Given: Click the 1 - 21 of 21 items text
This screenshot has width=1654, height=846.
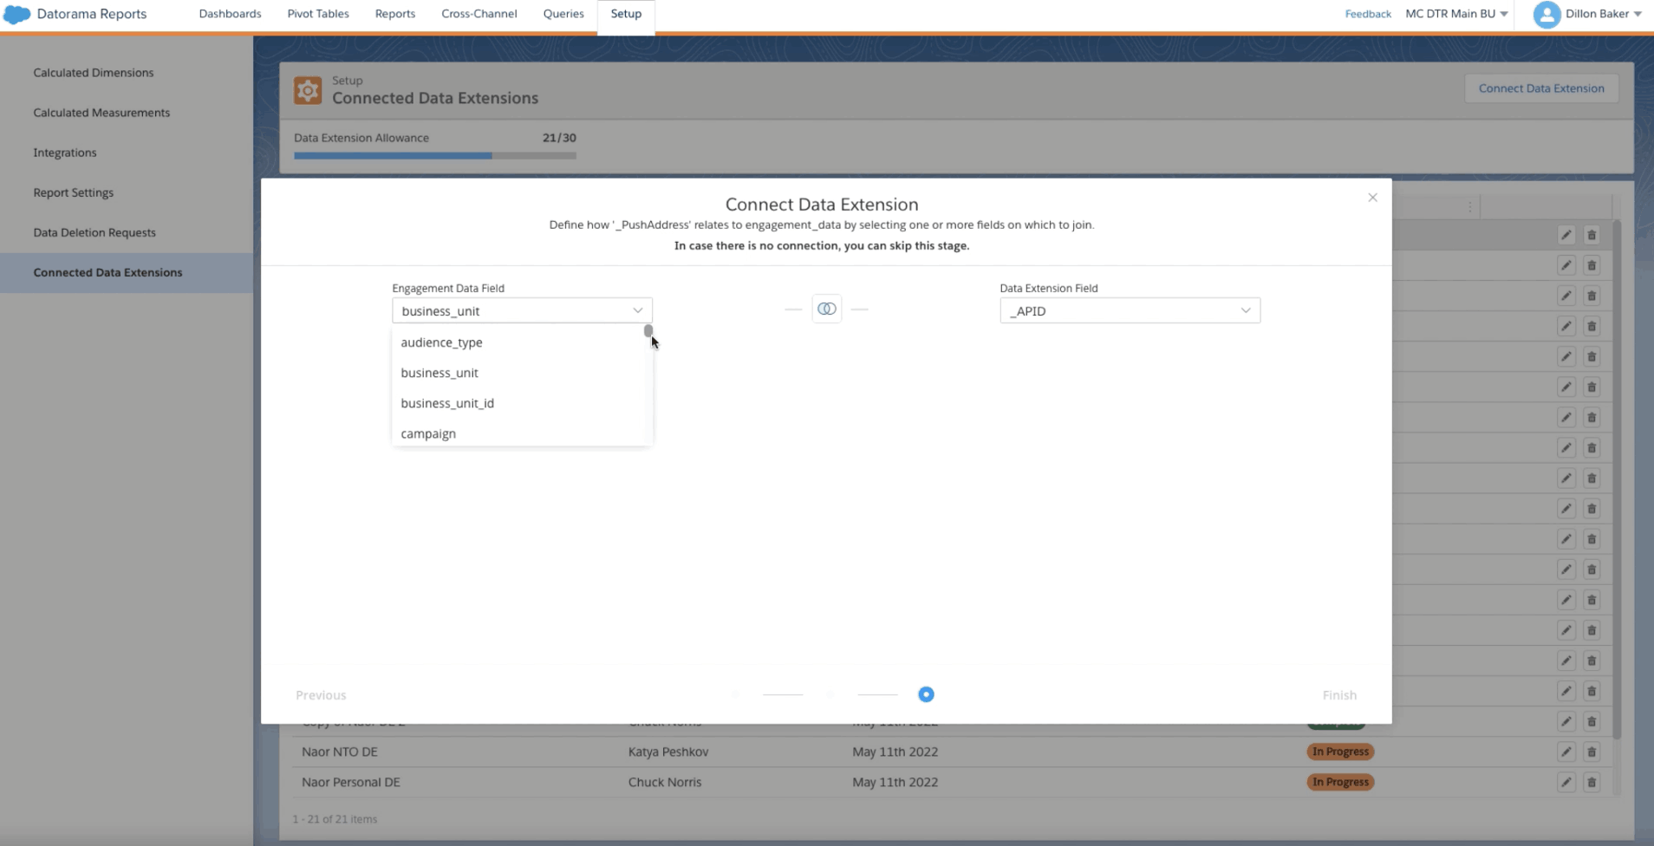Looking at the screenshot, I should pos(335,819).
